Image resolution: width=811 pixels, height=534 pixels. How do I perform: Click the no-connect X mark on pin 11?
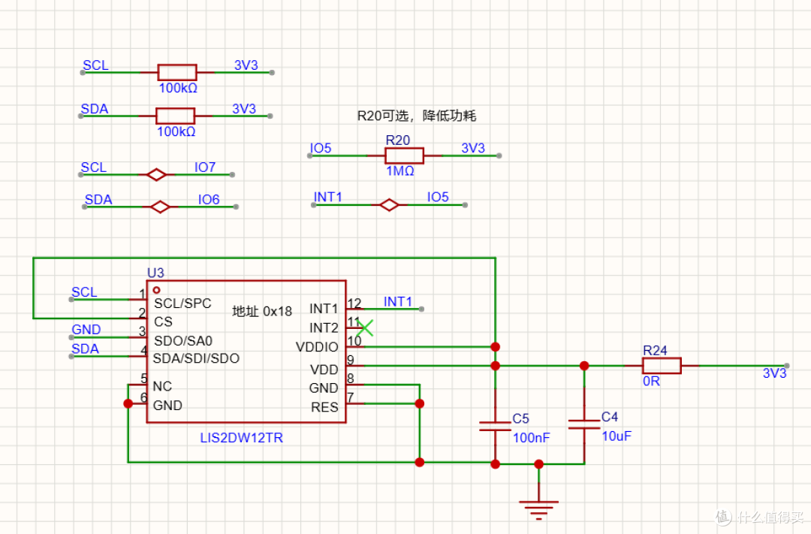point(365,327)
